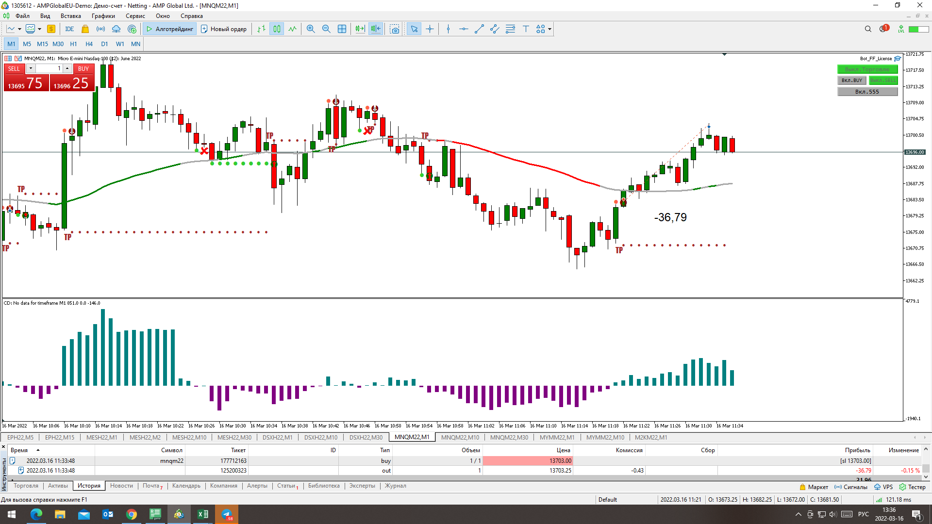932x524 pixels.
Task: Select the text label tool
Action: pos(526,29)
